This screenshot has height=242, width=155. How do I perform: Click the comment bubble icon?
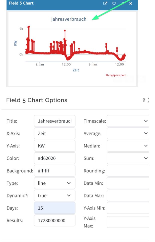tap(114, 3)
